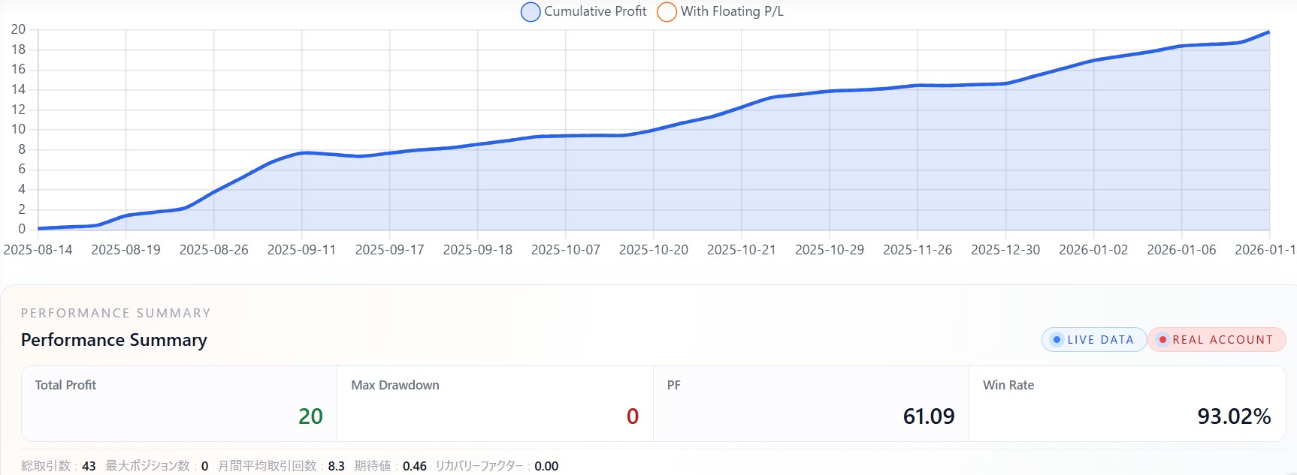Click the 2025-09-11 date on the x-axis

301,250
